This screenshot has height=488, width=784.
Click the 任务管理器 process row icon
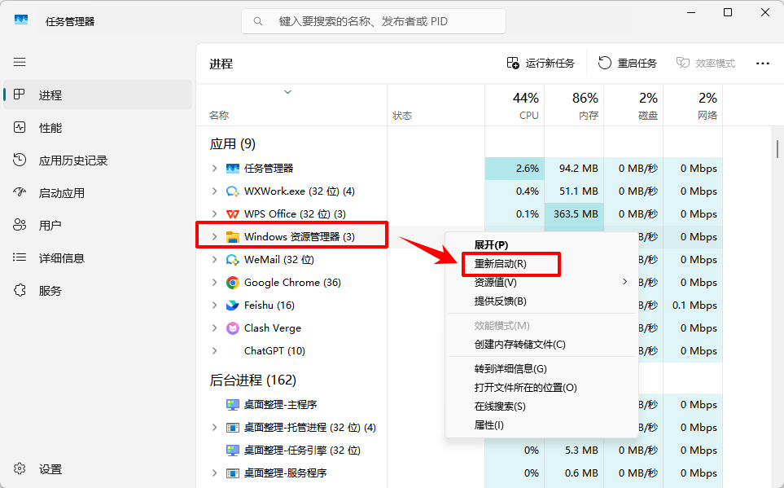pos(233,168)
